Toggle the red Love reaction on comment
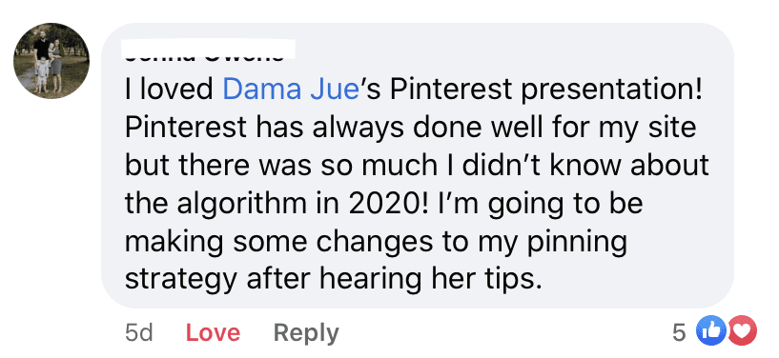Screen dimensions: 779x358 tap(214, 332)
